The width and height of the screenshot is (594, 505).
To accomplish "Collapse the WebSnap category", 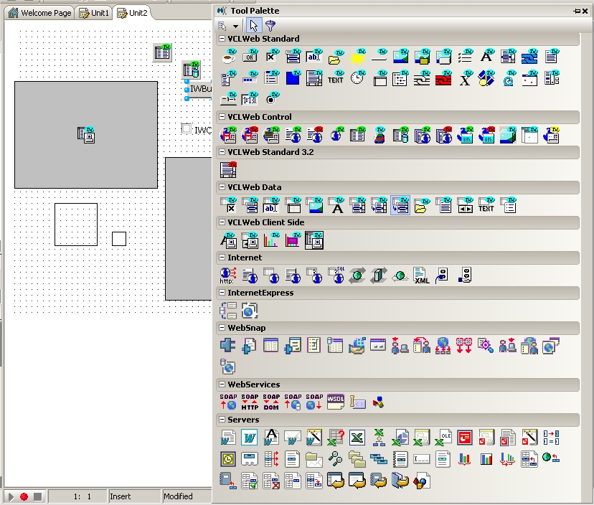I will 222,328.
